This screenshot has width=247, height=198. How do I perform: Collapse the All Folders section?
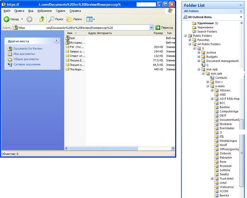pos(241,11)
